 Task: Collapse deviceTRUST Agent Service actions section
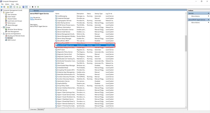pyautogui.click(x=208, y=20)
